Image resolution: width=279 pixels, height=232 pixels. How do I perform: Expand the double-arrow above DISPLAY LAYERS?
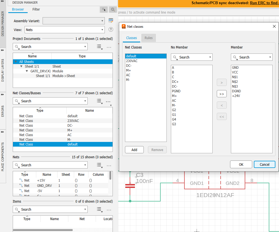3,50
